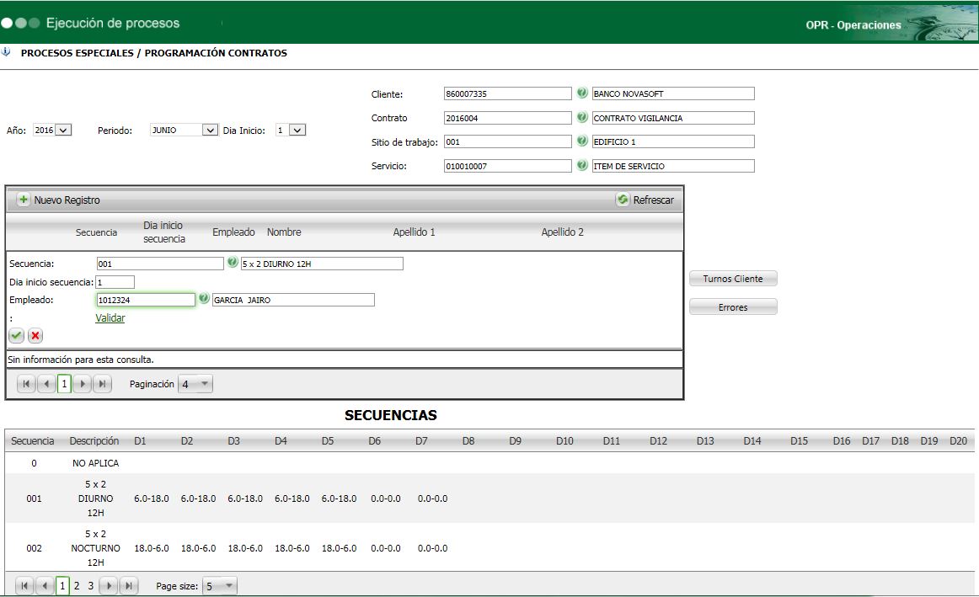This screenshot has width=979, height=597.
Task: Go to previous page in Secuencias pager
Action: (45, 586)
